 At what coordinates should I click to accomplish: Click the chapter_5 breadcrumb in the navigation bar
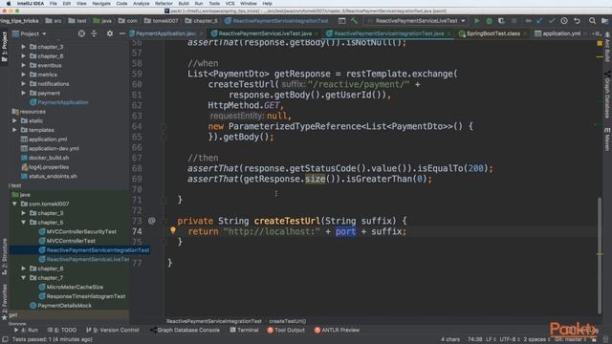click(202, 21)
